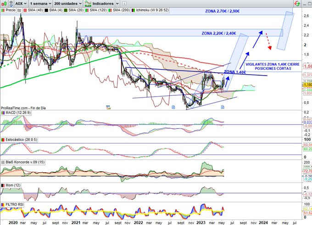
Task: Select the 'ZONA 2,20€ / 2,40€' text annotation
Action: coord(219,33)
